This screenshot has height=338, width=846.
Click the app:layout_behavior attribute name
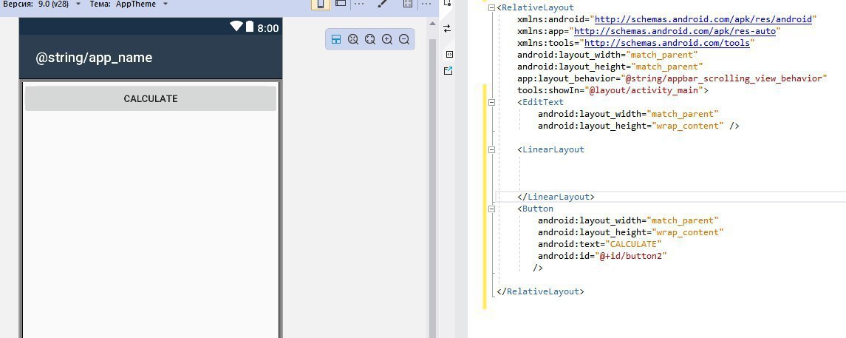566,78
